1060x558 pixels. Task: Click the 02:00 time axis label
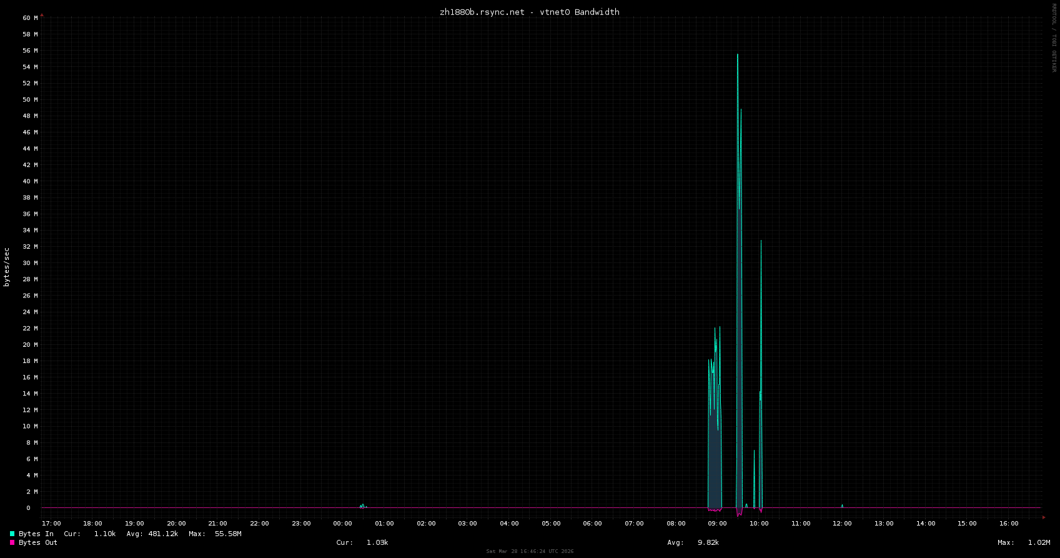(426, 524)
